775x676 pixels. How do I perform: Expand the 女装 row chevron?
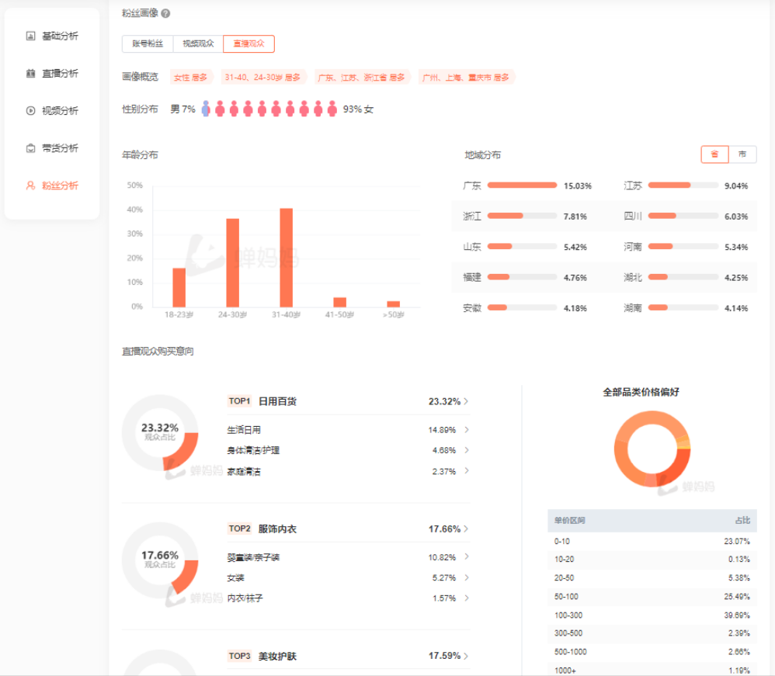pos(467,577)
